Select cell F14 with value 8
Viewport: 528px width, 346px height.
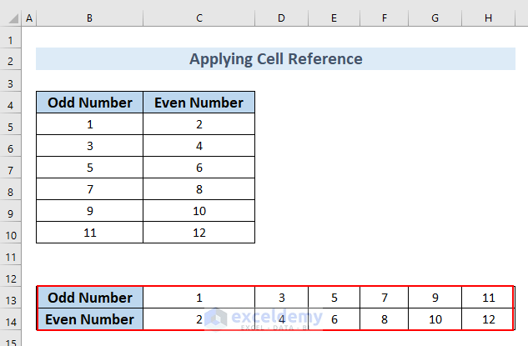(x=385, y=319)
